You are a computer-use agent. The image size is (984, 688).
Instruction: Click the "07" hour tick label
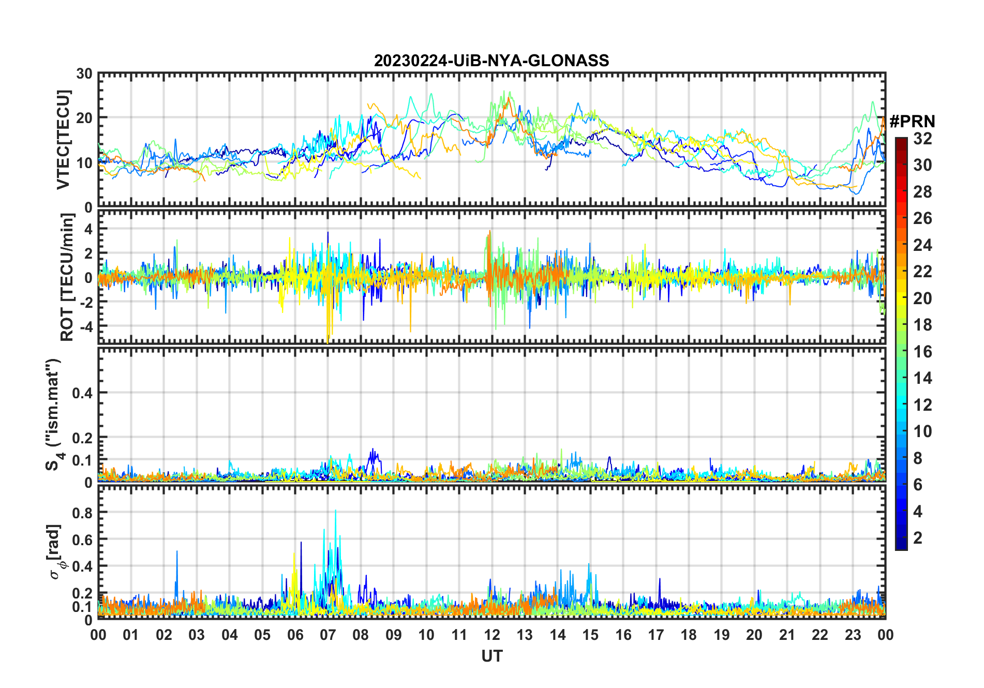pos(328,635)
